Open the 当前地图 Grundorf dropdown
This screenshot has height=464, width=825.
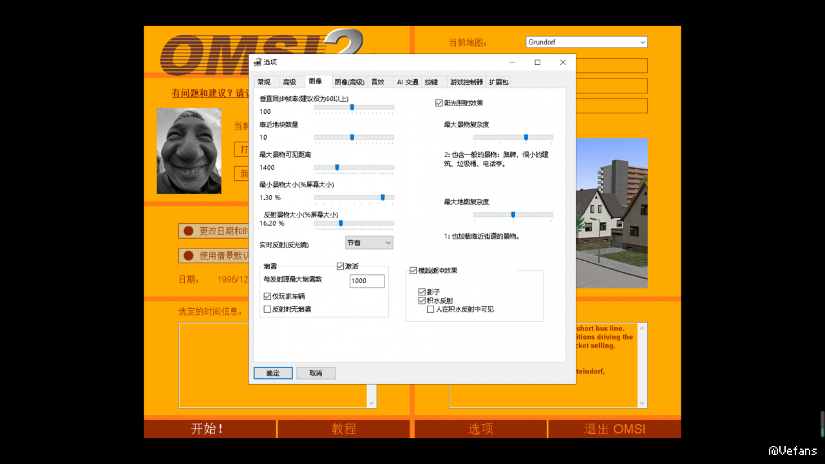pyautogui.click(x=586, y=42)
